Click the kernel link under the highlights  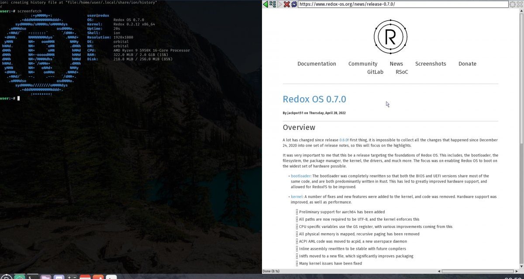click(x=296, y=197)
